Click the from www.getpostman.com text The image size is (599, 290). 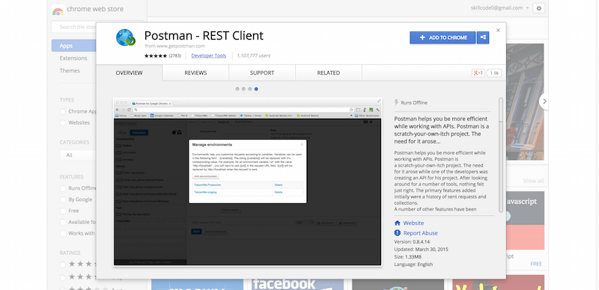(174, 46)
